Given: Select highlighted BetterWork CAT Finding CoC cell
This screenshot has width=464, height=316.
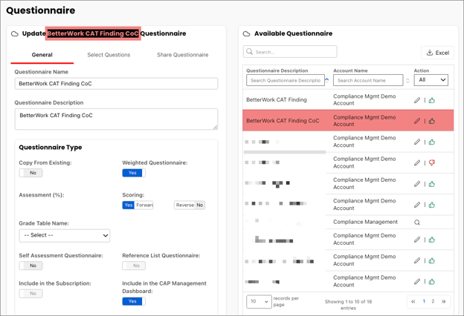Looking at the screenshot, I should click(x=283, y=121).
